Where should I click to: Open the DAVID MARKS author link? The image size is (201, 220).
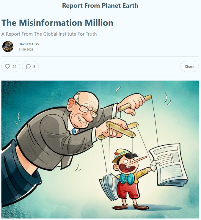(29, 44)
